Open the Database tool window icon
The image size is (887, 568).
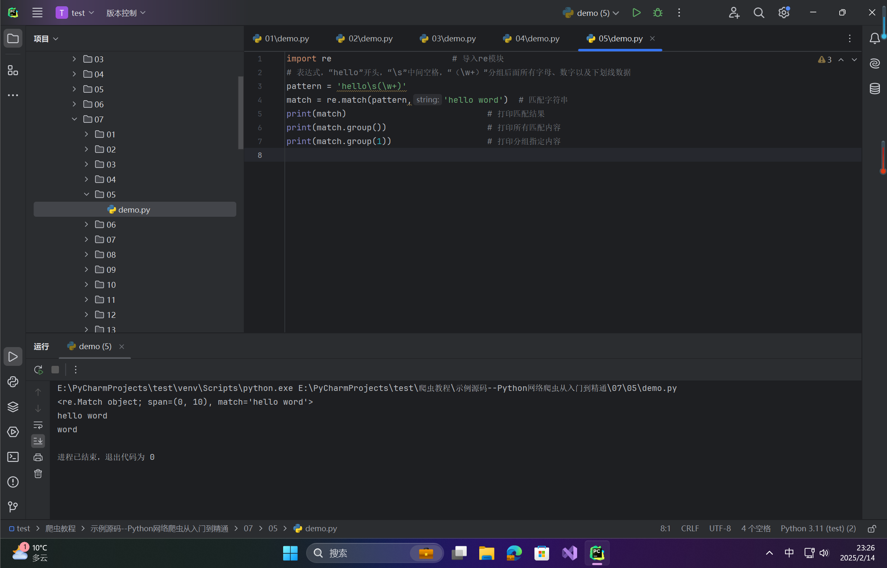pyautogui.click(x=874, y=89)
